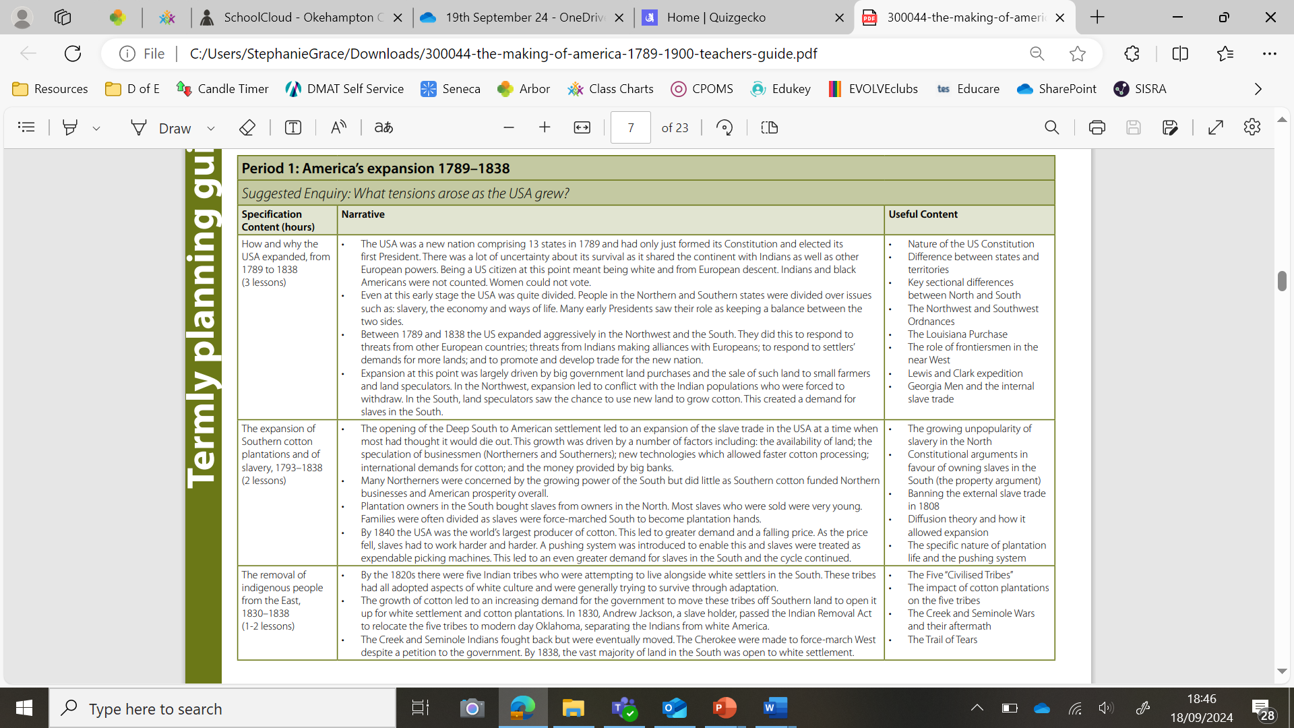The width and height of the screenshot is (1294, 728).
Task: Click the vertical scrollbar thumb
Action: point(1282,280)
